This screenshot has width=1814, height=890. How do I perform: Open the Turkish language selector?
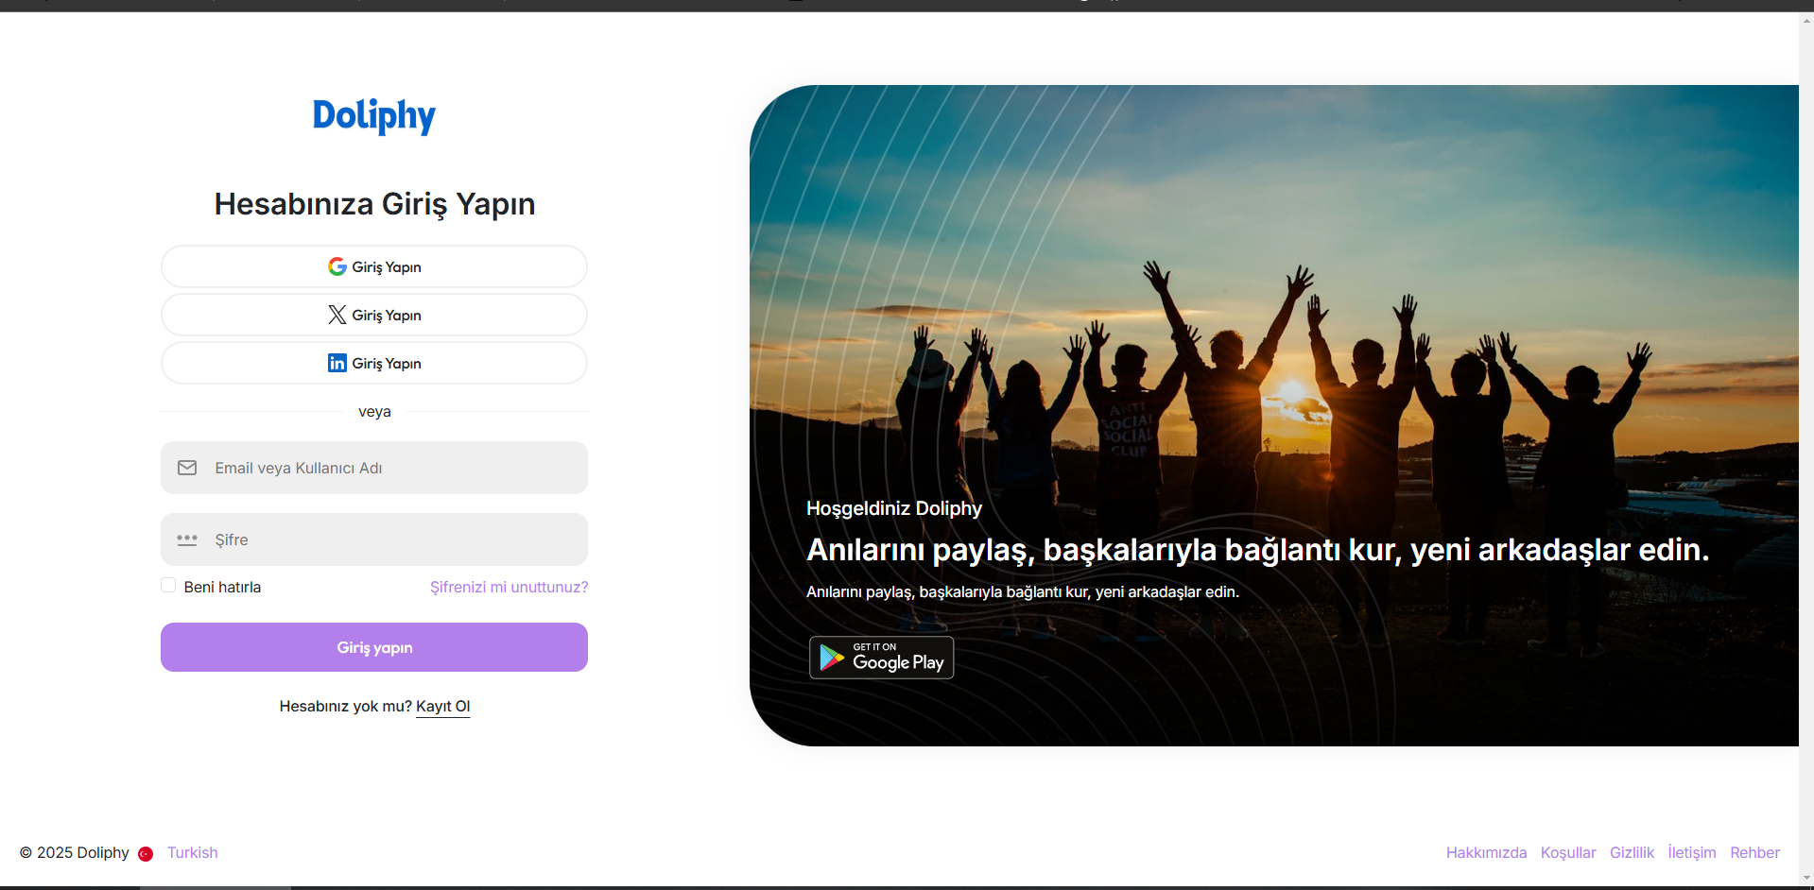point(193,852)
